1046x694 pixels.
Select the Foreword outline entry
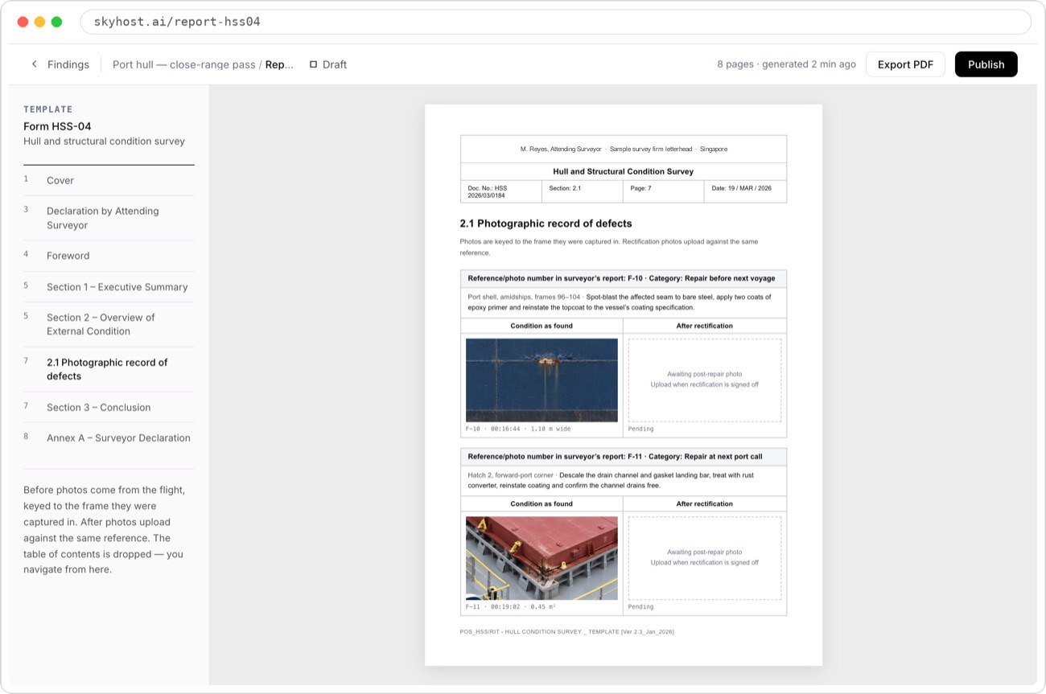(x=109, y=256)
